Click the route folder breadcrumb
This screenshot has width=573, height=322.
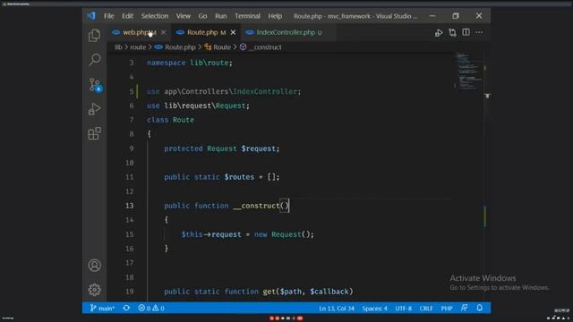(138, 47)
